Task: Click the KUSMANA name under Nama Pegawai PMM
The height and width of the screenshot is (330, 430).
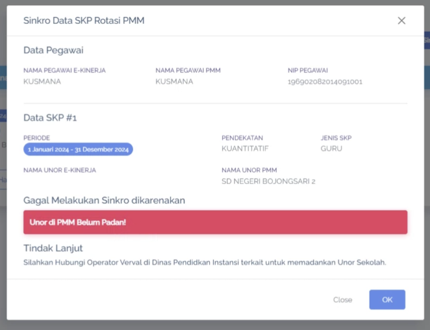Action: (x=174, y=81)
